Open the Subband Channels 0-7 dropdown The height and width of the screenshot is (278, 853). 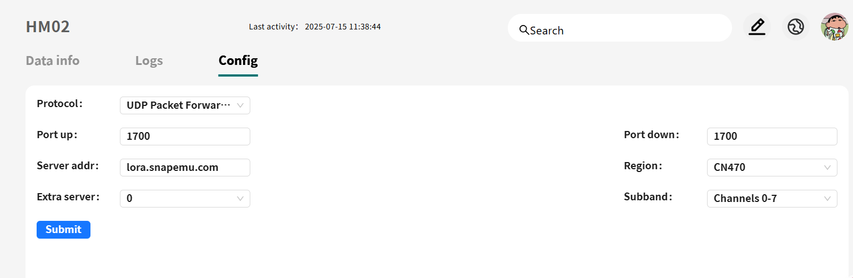tap(771, 199)
